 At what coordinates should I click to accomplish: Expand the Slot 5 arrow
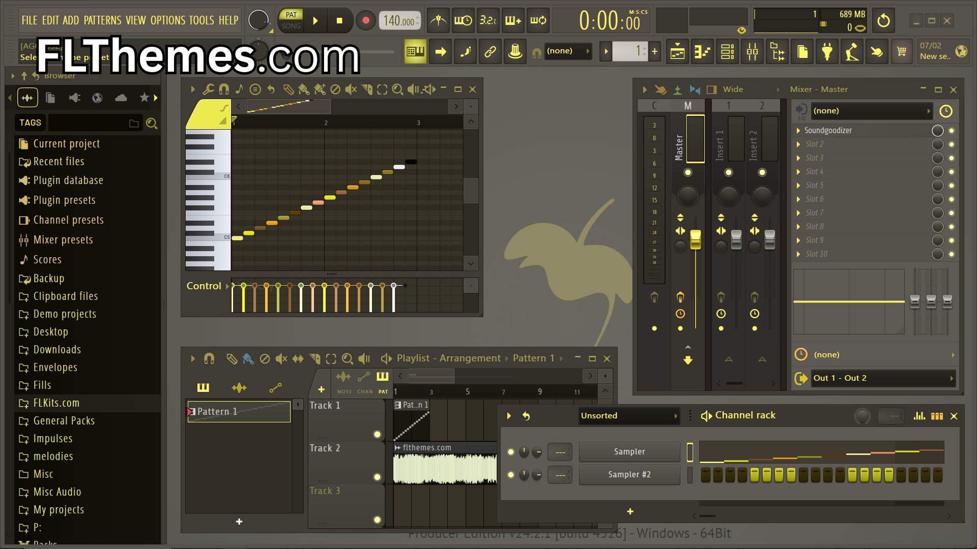click(x=798, y=186)
